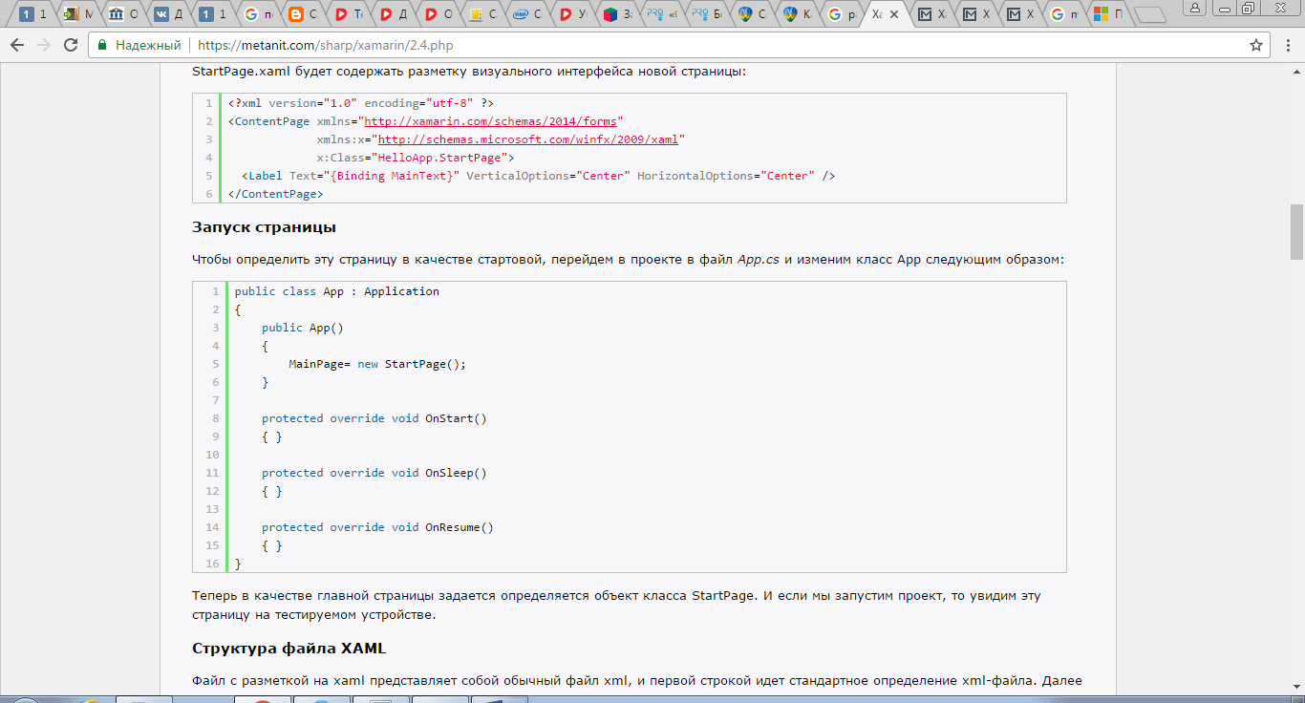Open the first Google tab

tap(258, 14)
